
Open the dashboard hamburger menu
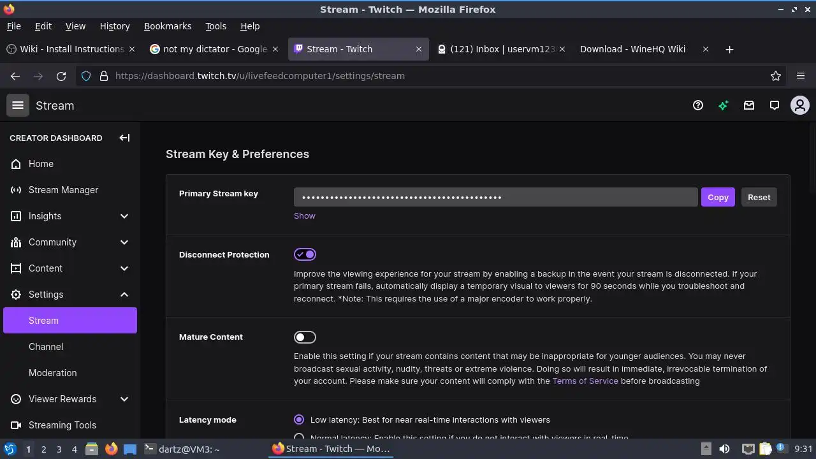(x=18, y=105)
